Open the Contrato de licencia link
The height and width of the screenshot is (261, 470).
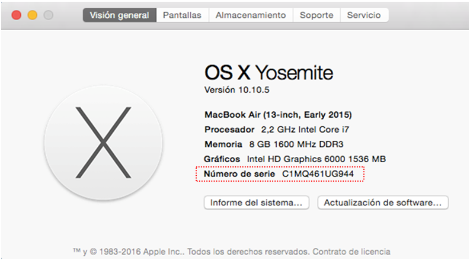[351, 252]
